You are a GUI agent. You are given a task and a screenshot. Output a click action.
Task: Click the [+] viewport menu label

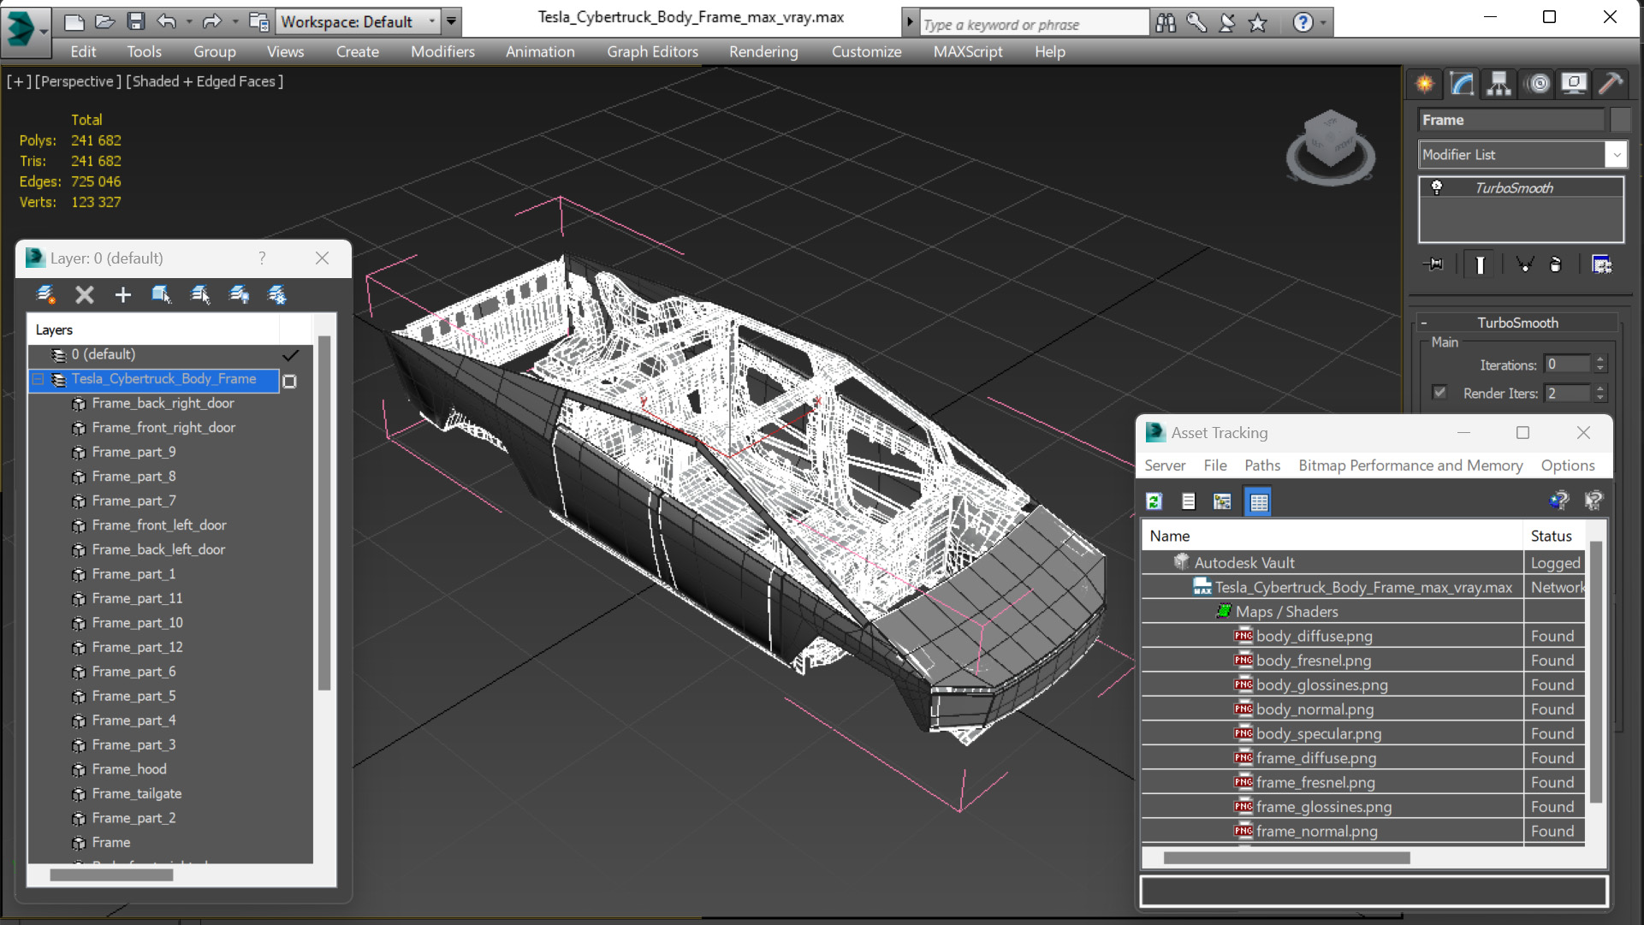19,81
